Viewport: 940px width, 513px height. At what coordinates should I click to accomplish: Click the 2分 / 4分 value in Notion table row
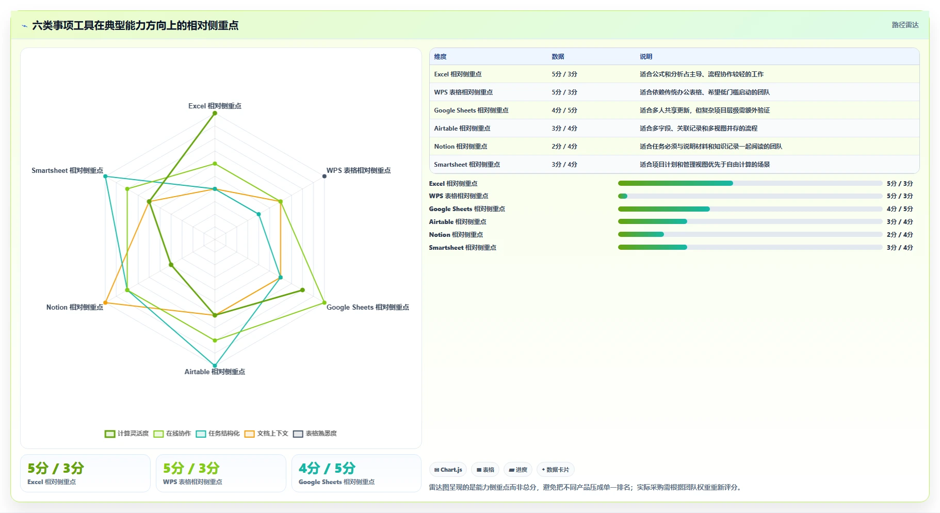pyautogui.click(x=564, y=147)
